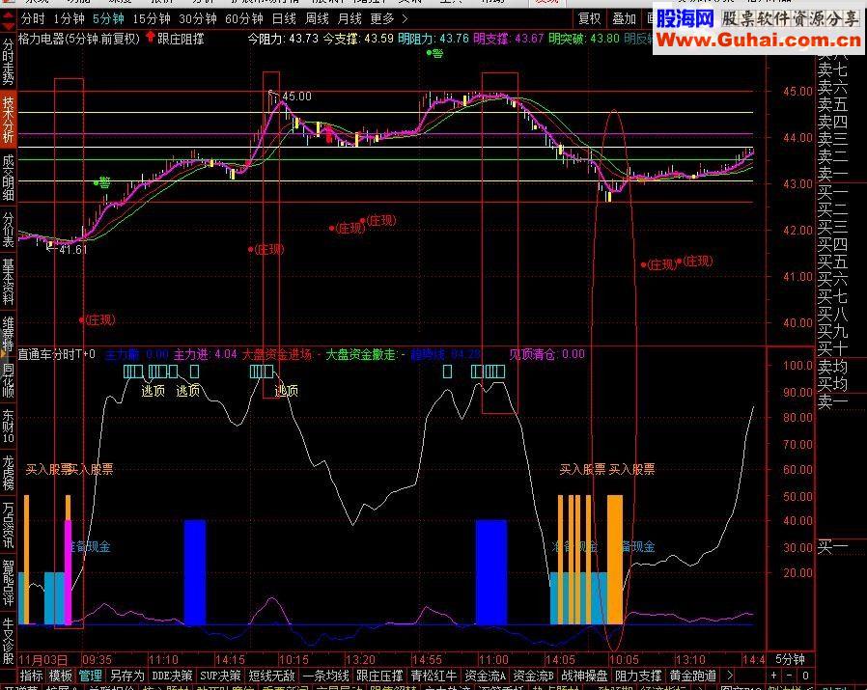Click the 5分钟 period label bottom right
Screen dimensions: 867x690
790,659
